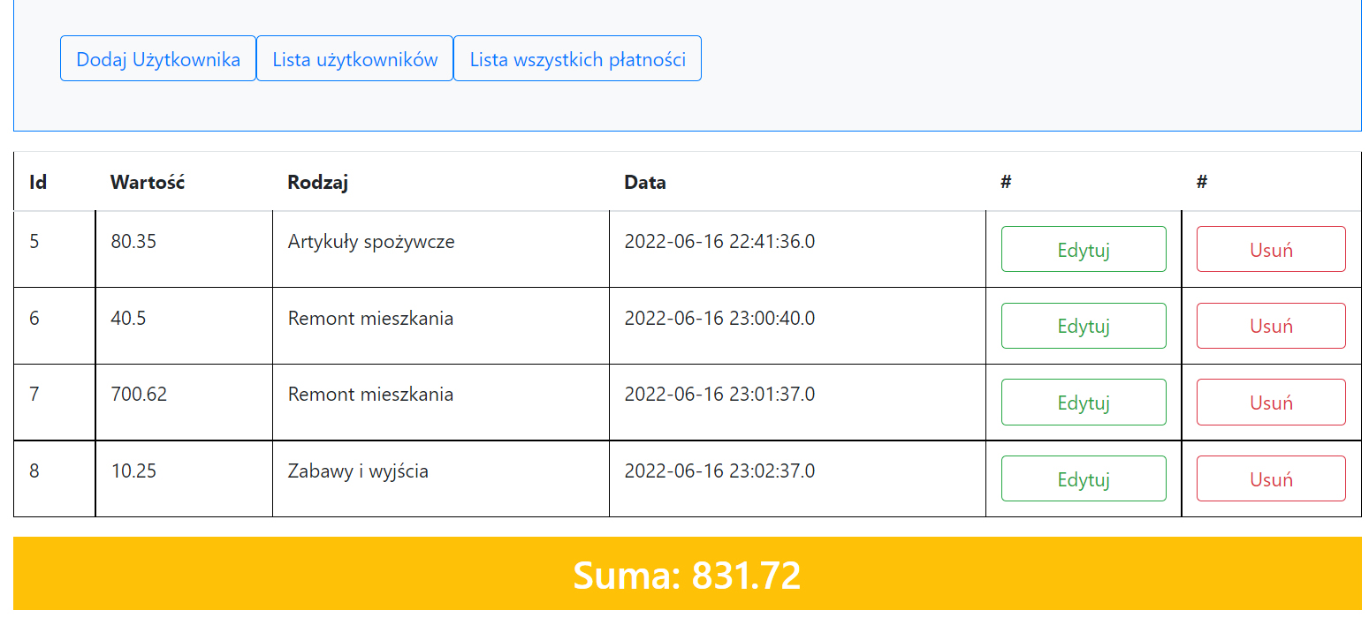This screenshot has width=1369, height=640.
Task: Select the value 40.5
Action: click(129, 318)
